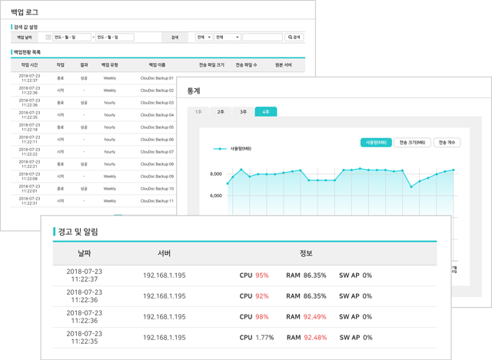Click the calendar icon beside the backup date field

(48, 37)
